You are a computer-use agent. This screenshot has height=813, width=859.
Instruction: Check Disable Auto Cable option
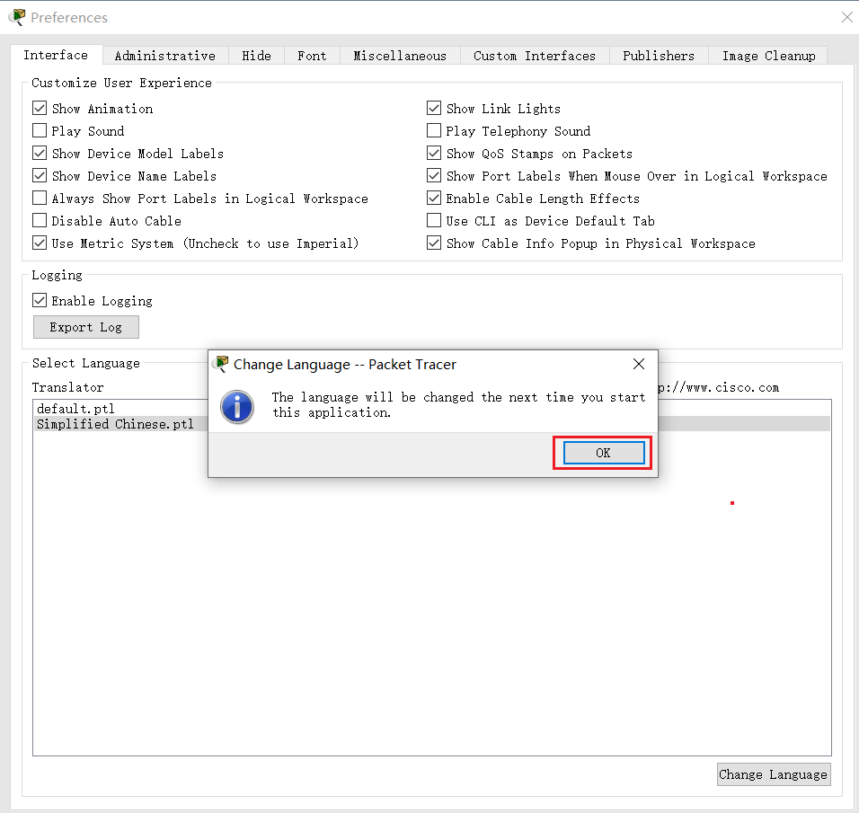[x=40, y=220]
